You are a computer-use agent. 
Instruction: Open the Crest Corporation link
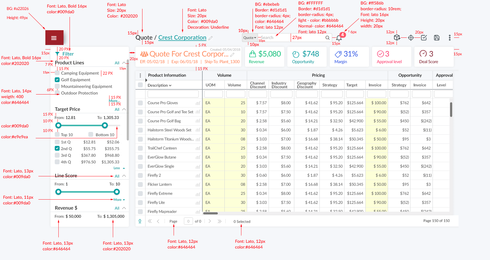[182, 38]
